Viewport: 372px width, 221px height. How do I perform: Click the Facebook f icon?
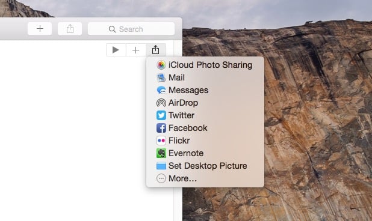coord(161,128)
